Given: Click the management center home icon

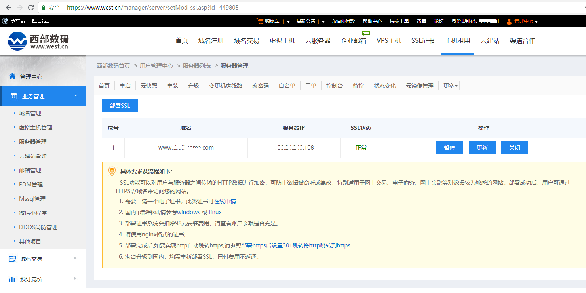Looking at the screenshot, I should point(12,76).
